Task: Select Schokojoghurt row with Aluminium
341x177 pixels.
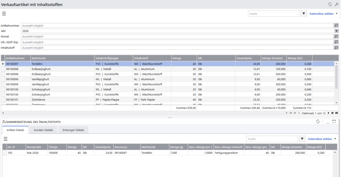Action: 168,89
